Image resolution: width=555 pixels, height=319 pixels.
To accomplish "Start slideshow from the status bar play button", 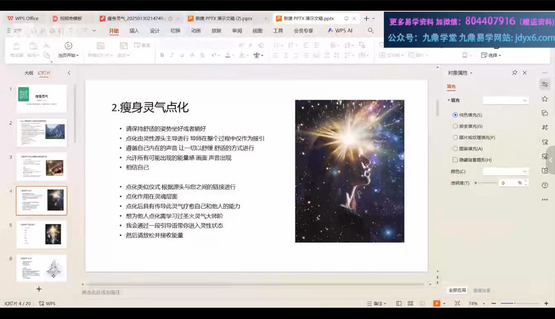I will (436, 304).
